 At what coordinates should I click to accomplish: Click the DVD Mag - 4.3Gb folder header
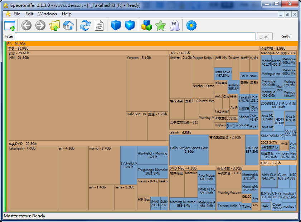193,168
